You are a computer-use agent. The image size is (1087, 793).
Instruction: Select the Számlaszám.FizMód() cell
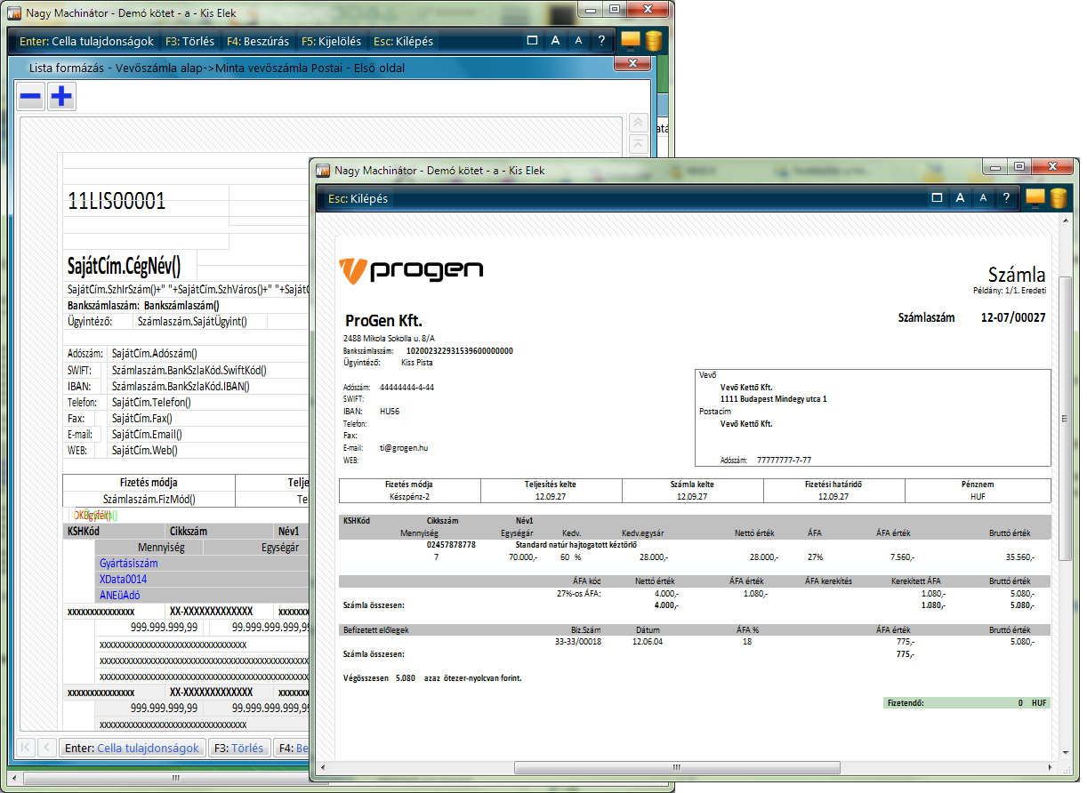[149, 500]
